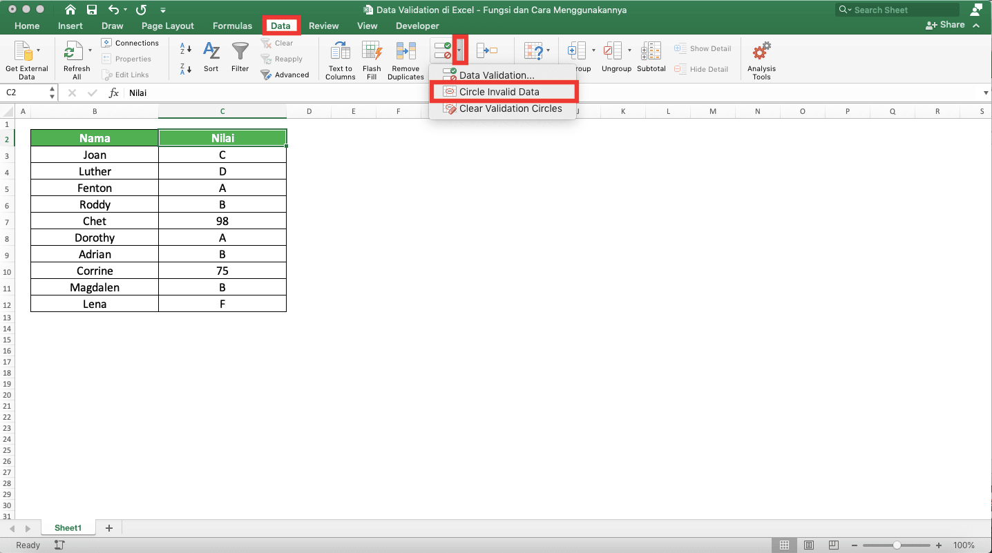Open the Formulas tab

pyautogui.click(x=233, y=26)
